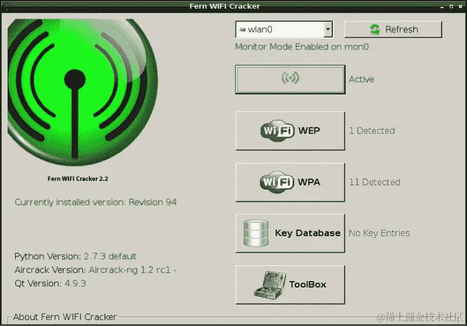Click the "No Key Entries" label
The height and width of the screenshot is (326, 467).
point(379,233)
